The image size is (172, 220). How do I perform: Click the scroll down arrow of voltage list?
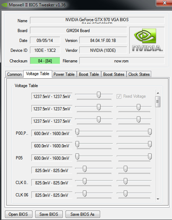click(158, 199)
